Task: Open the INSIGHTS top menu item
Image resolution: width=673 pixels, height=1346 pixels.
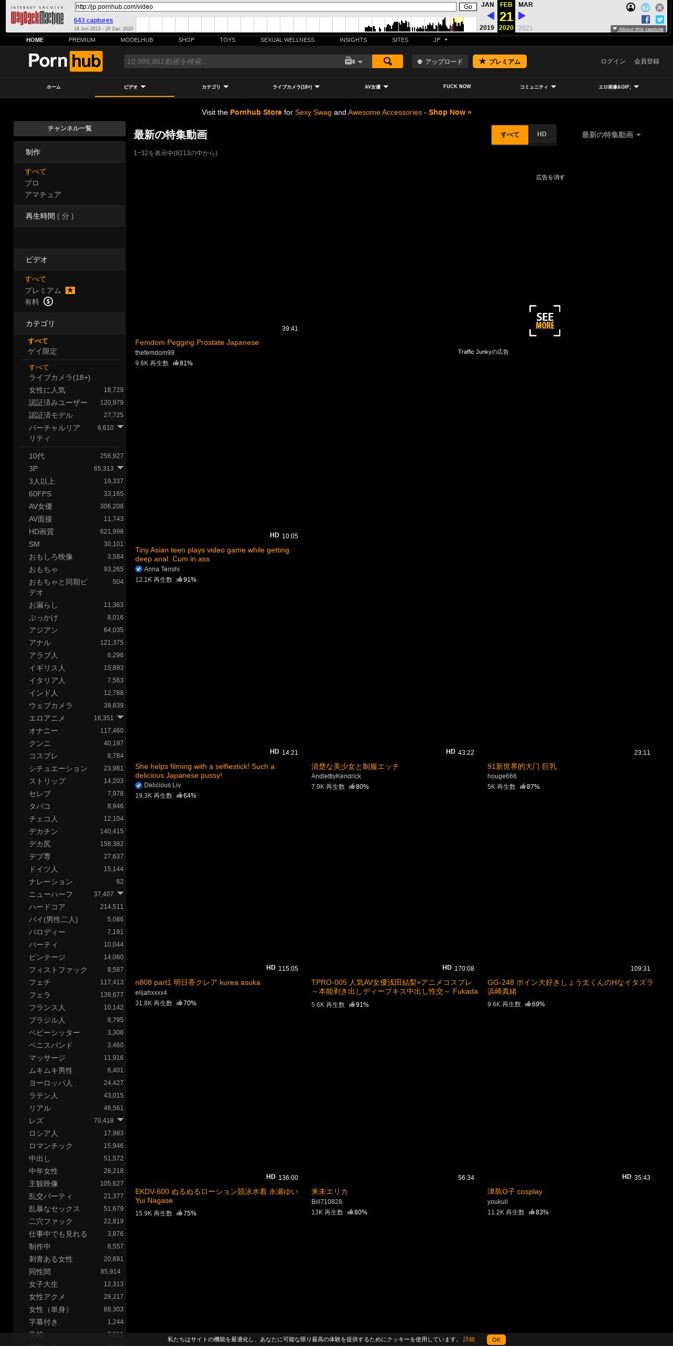Action: (353, 40)
